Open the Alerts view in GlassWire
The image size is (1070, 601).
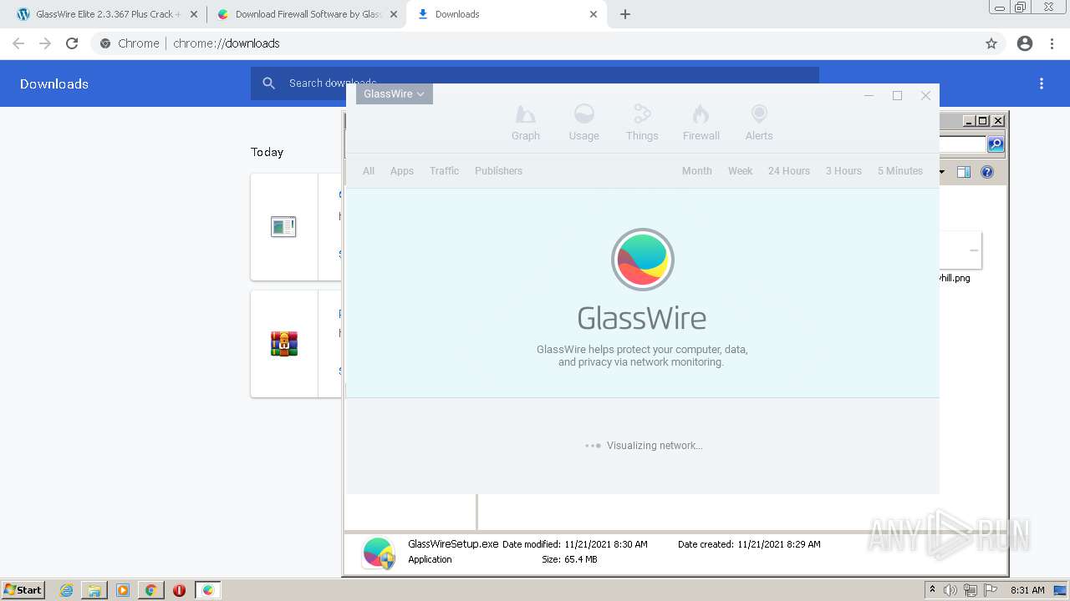click(759, 123)
